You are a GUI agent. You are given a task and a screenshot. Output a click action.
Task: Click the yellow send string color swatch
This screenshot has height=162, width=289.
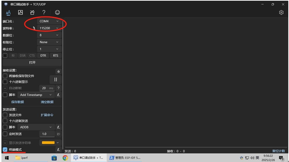click(x=48, y=143)
